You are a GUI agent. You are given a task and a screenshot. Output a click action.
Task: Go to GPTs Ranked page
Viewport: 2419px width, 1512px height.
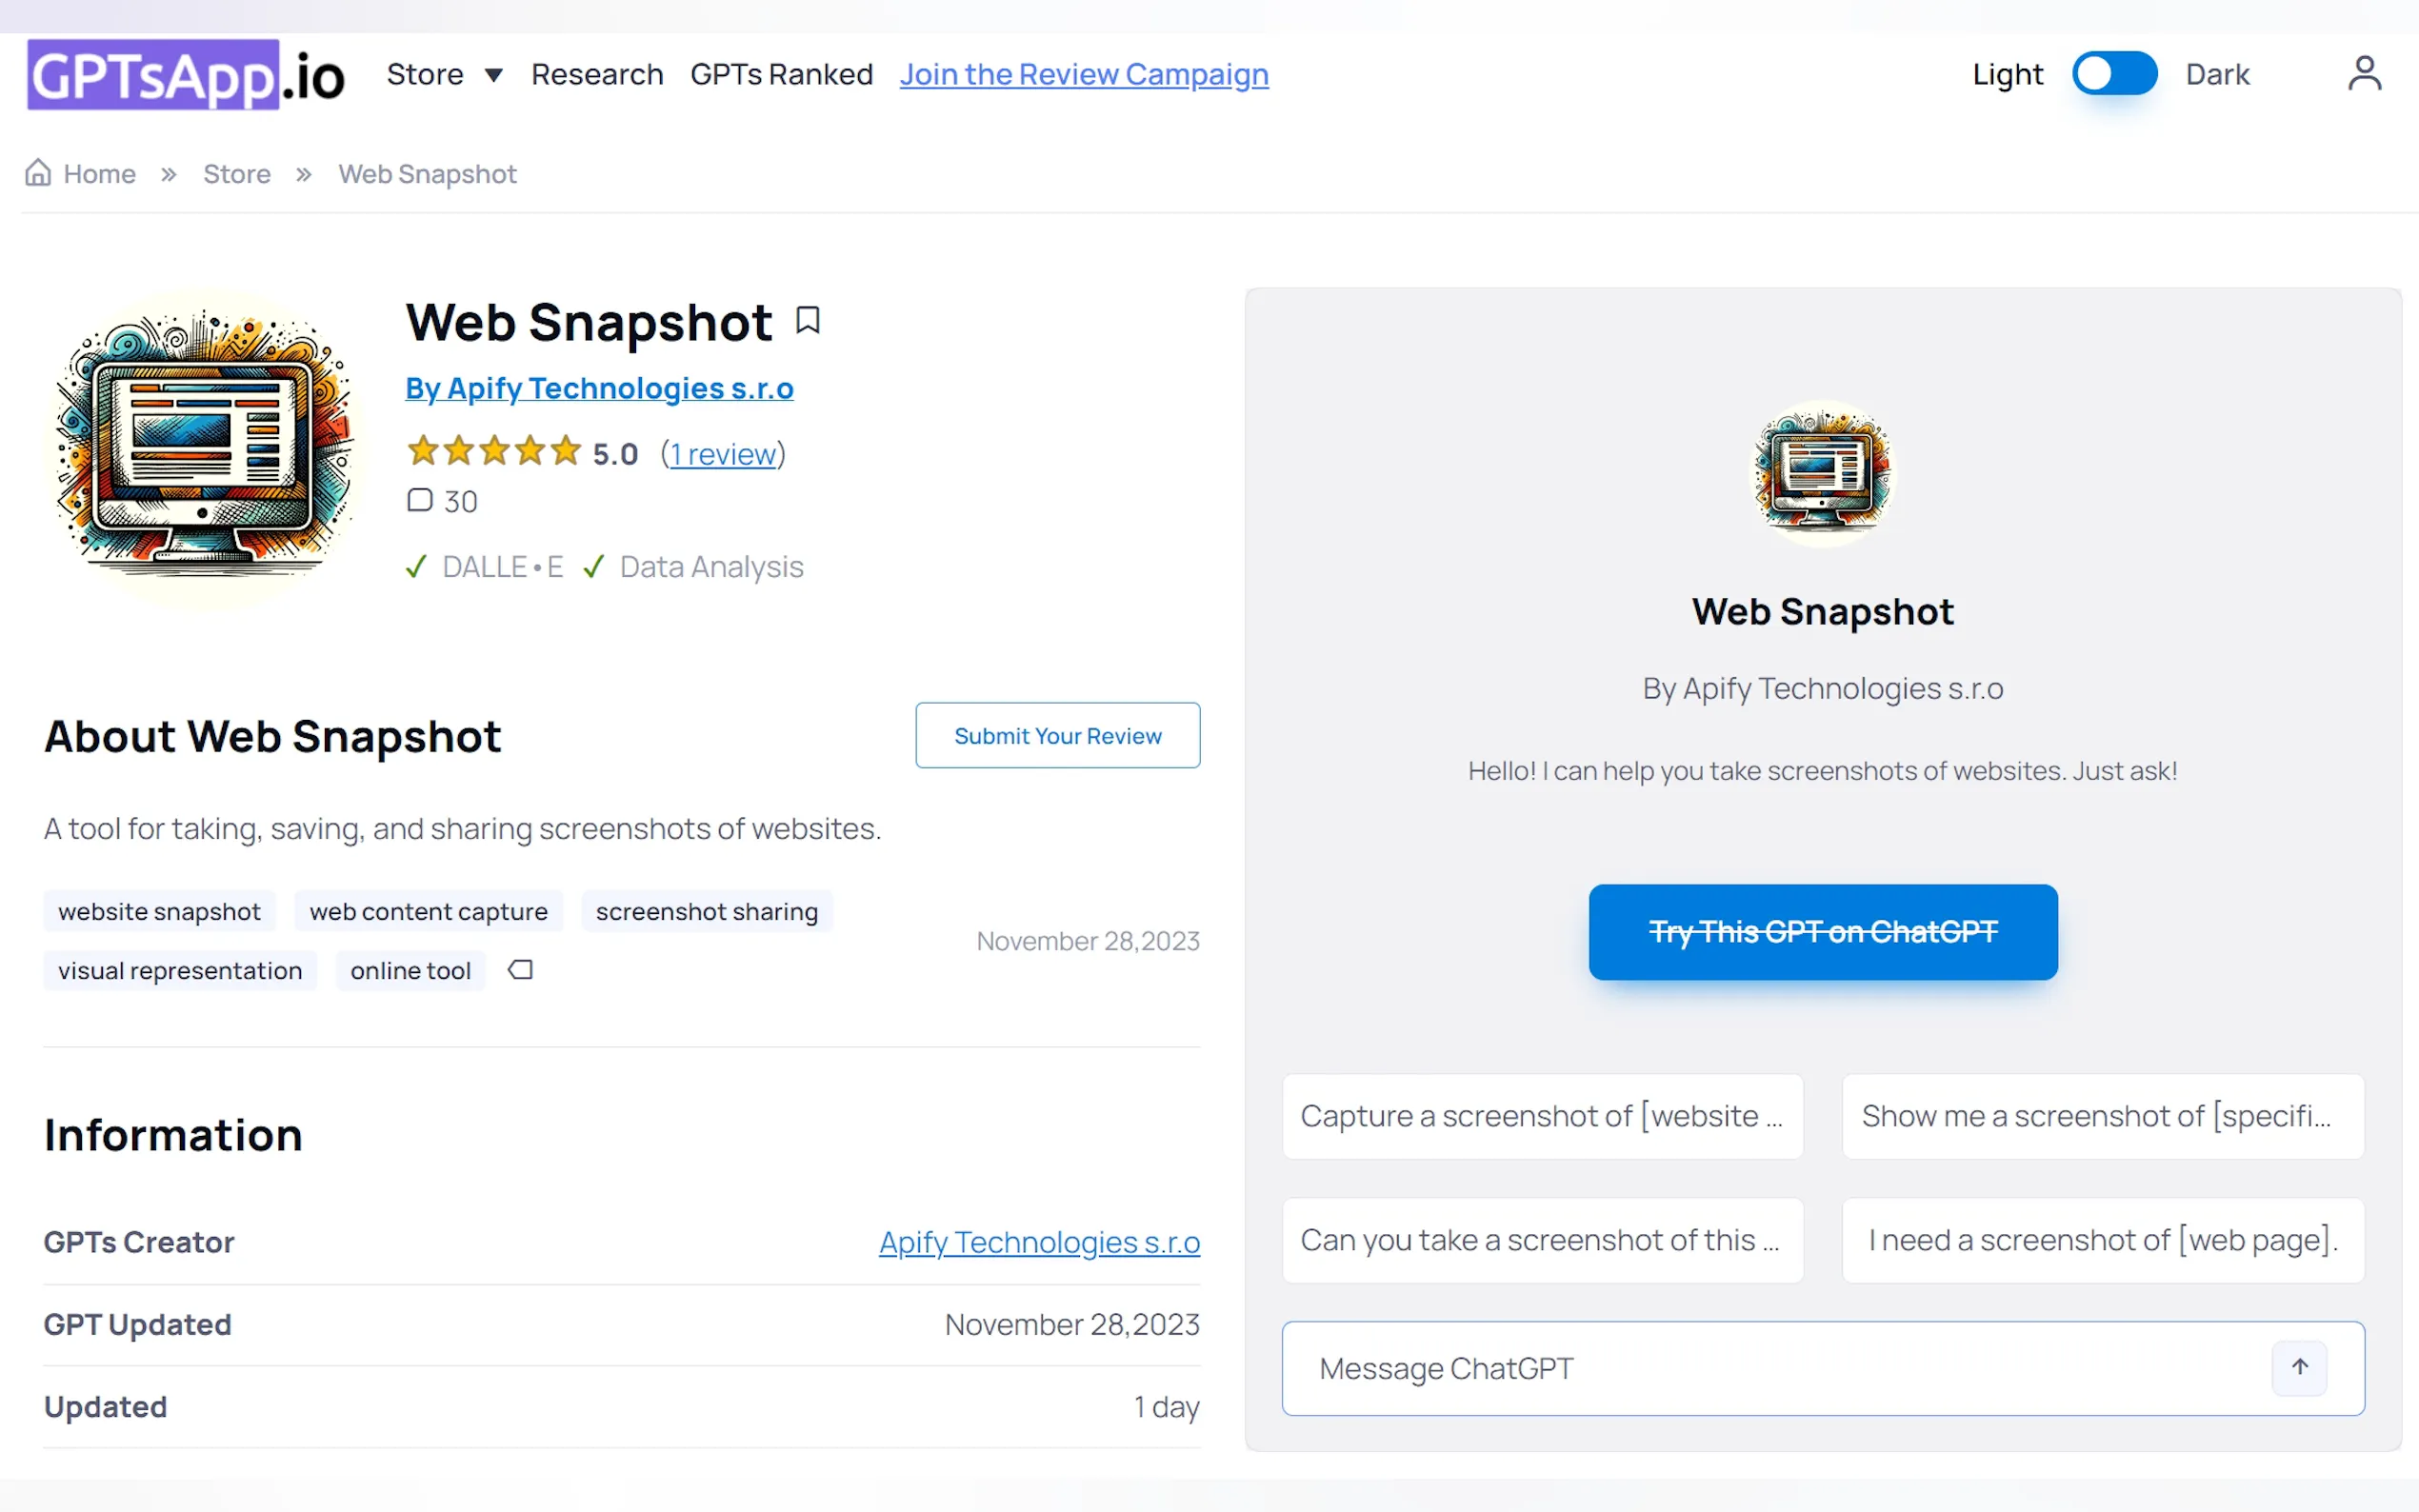pyautogui.click(x=781, y=74)
